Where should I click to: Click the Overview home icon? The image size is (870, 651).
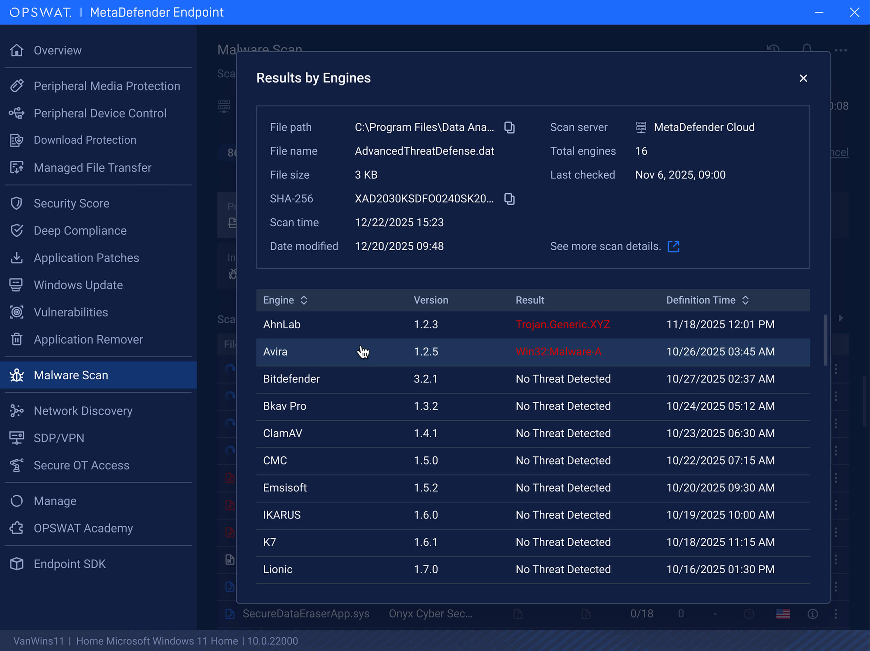click(17, 51)
